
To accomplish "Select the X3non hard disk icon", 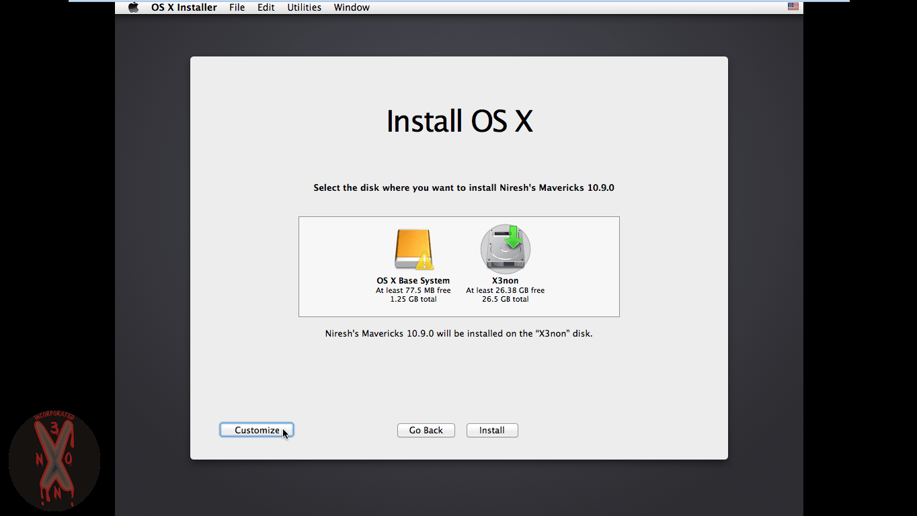I will 506,249.
